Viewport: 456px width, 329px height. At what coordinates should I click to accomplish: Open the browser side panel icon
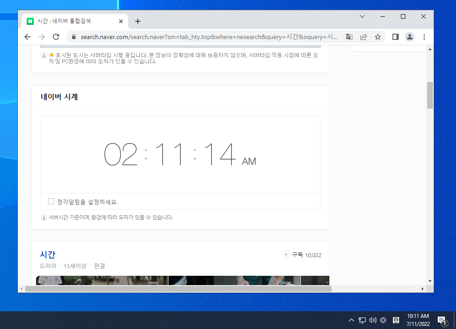click(x=395, y=37)
